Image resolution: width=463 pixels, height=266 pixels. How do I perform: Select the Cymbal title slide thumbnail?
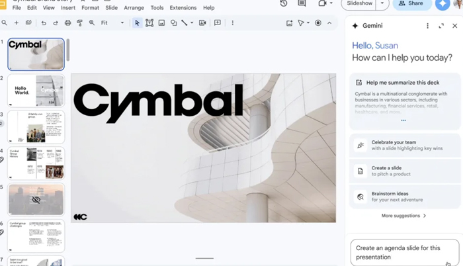point(36,54)
